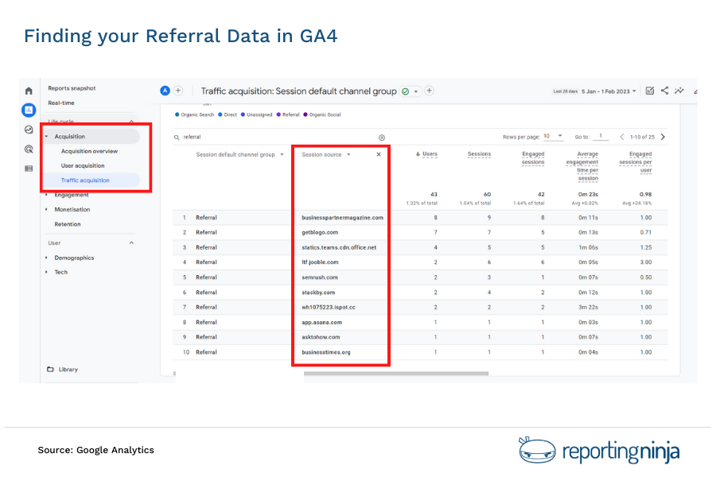Click the blue A comparison badge
This screenshot has width=716, height=477.
pyautogui.click(x=165, y=91)
